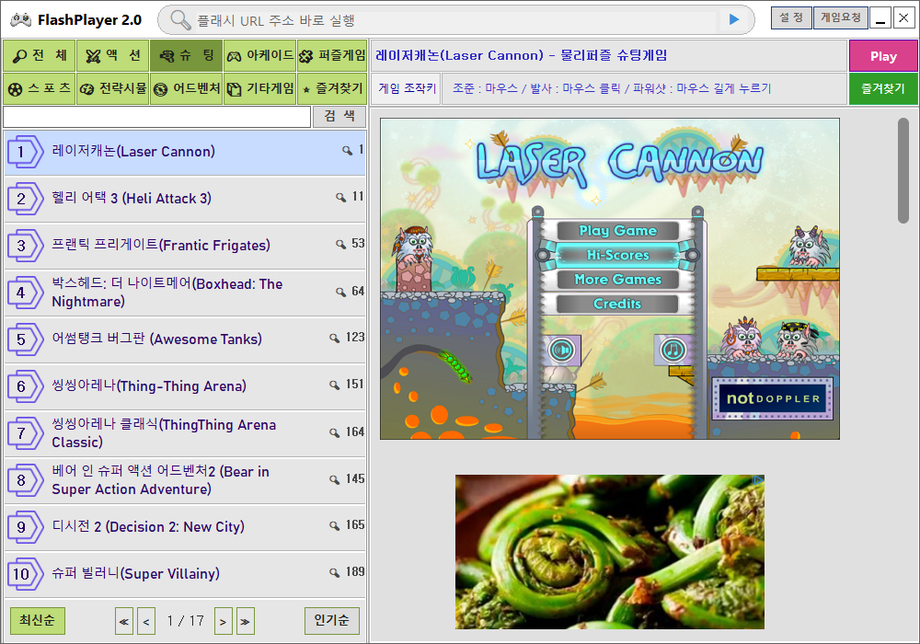Image resolution: width=920 pixels, height=644 pixels.
Task: Open the 어드벤처 (Adventure) category
Action: (x=186, y=88)
